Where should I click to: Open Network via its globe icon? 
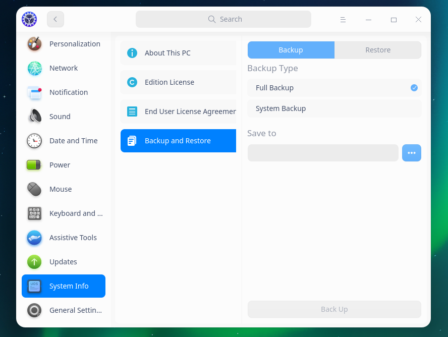(x=35, y=68)
